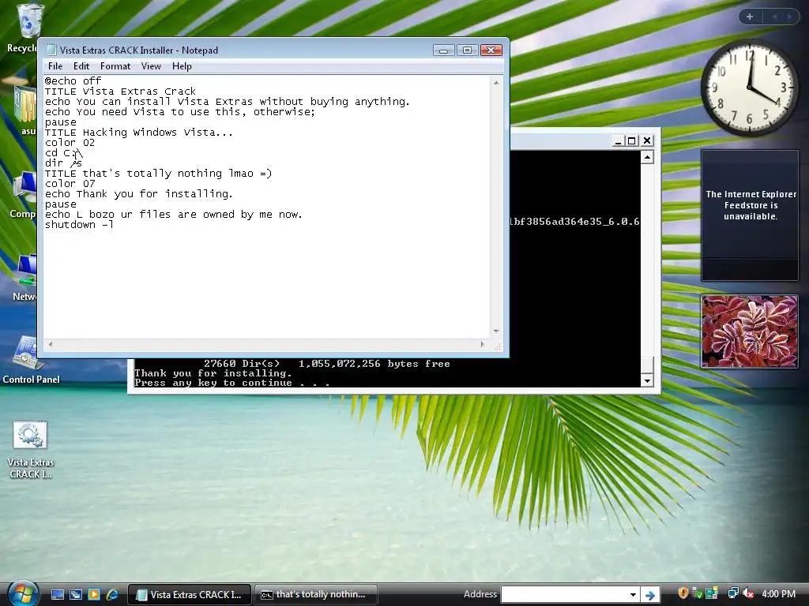Launch Windows Media Player from quick launch

tap(94, 594)
